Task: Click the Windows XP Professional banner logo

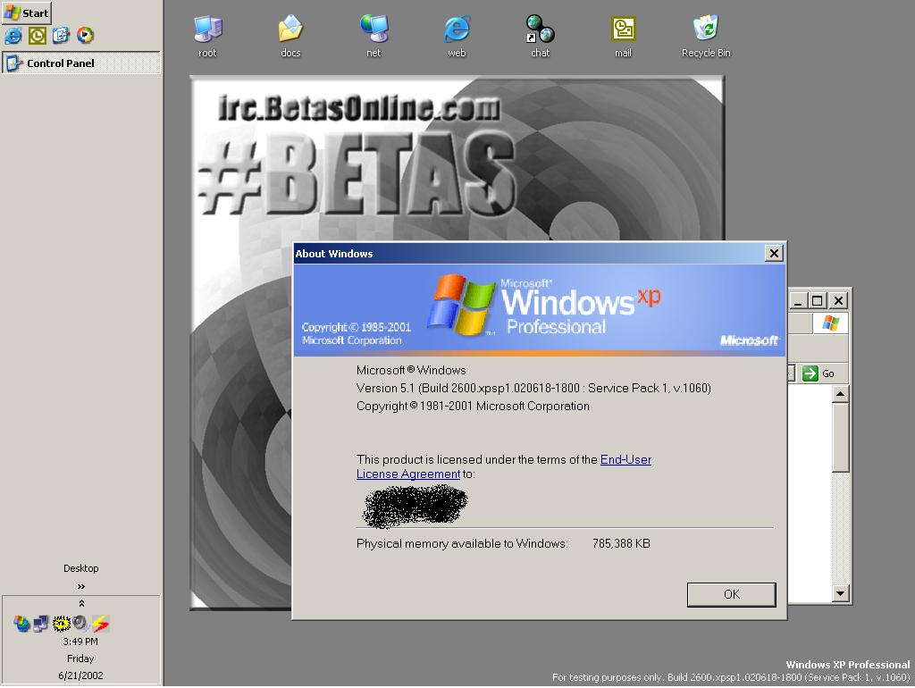Action: tap(544, 306)
